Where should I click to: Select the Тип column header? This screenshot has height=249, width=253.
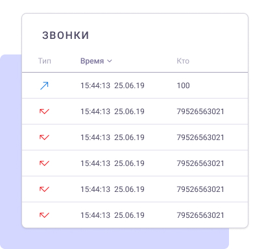[45, 61]
